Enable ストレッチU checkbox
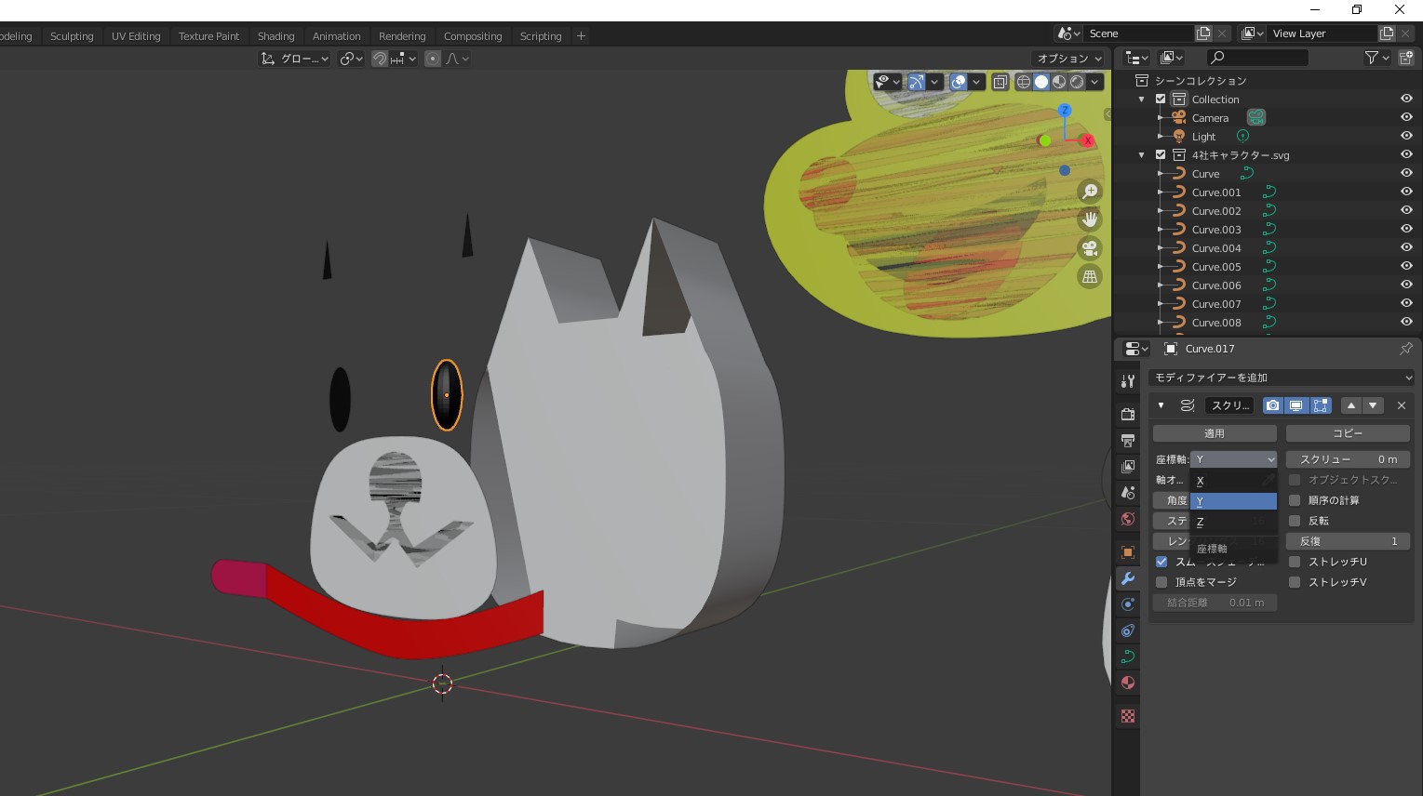 pyautogui.click(x=1295, y=562)
